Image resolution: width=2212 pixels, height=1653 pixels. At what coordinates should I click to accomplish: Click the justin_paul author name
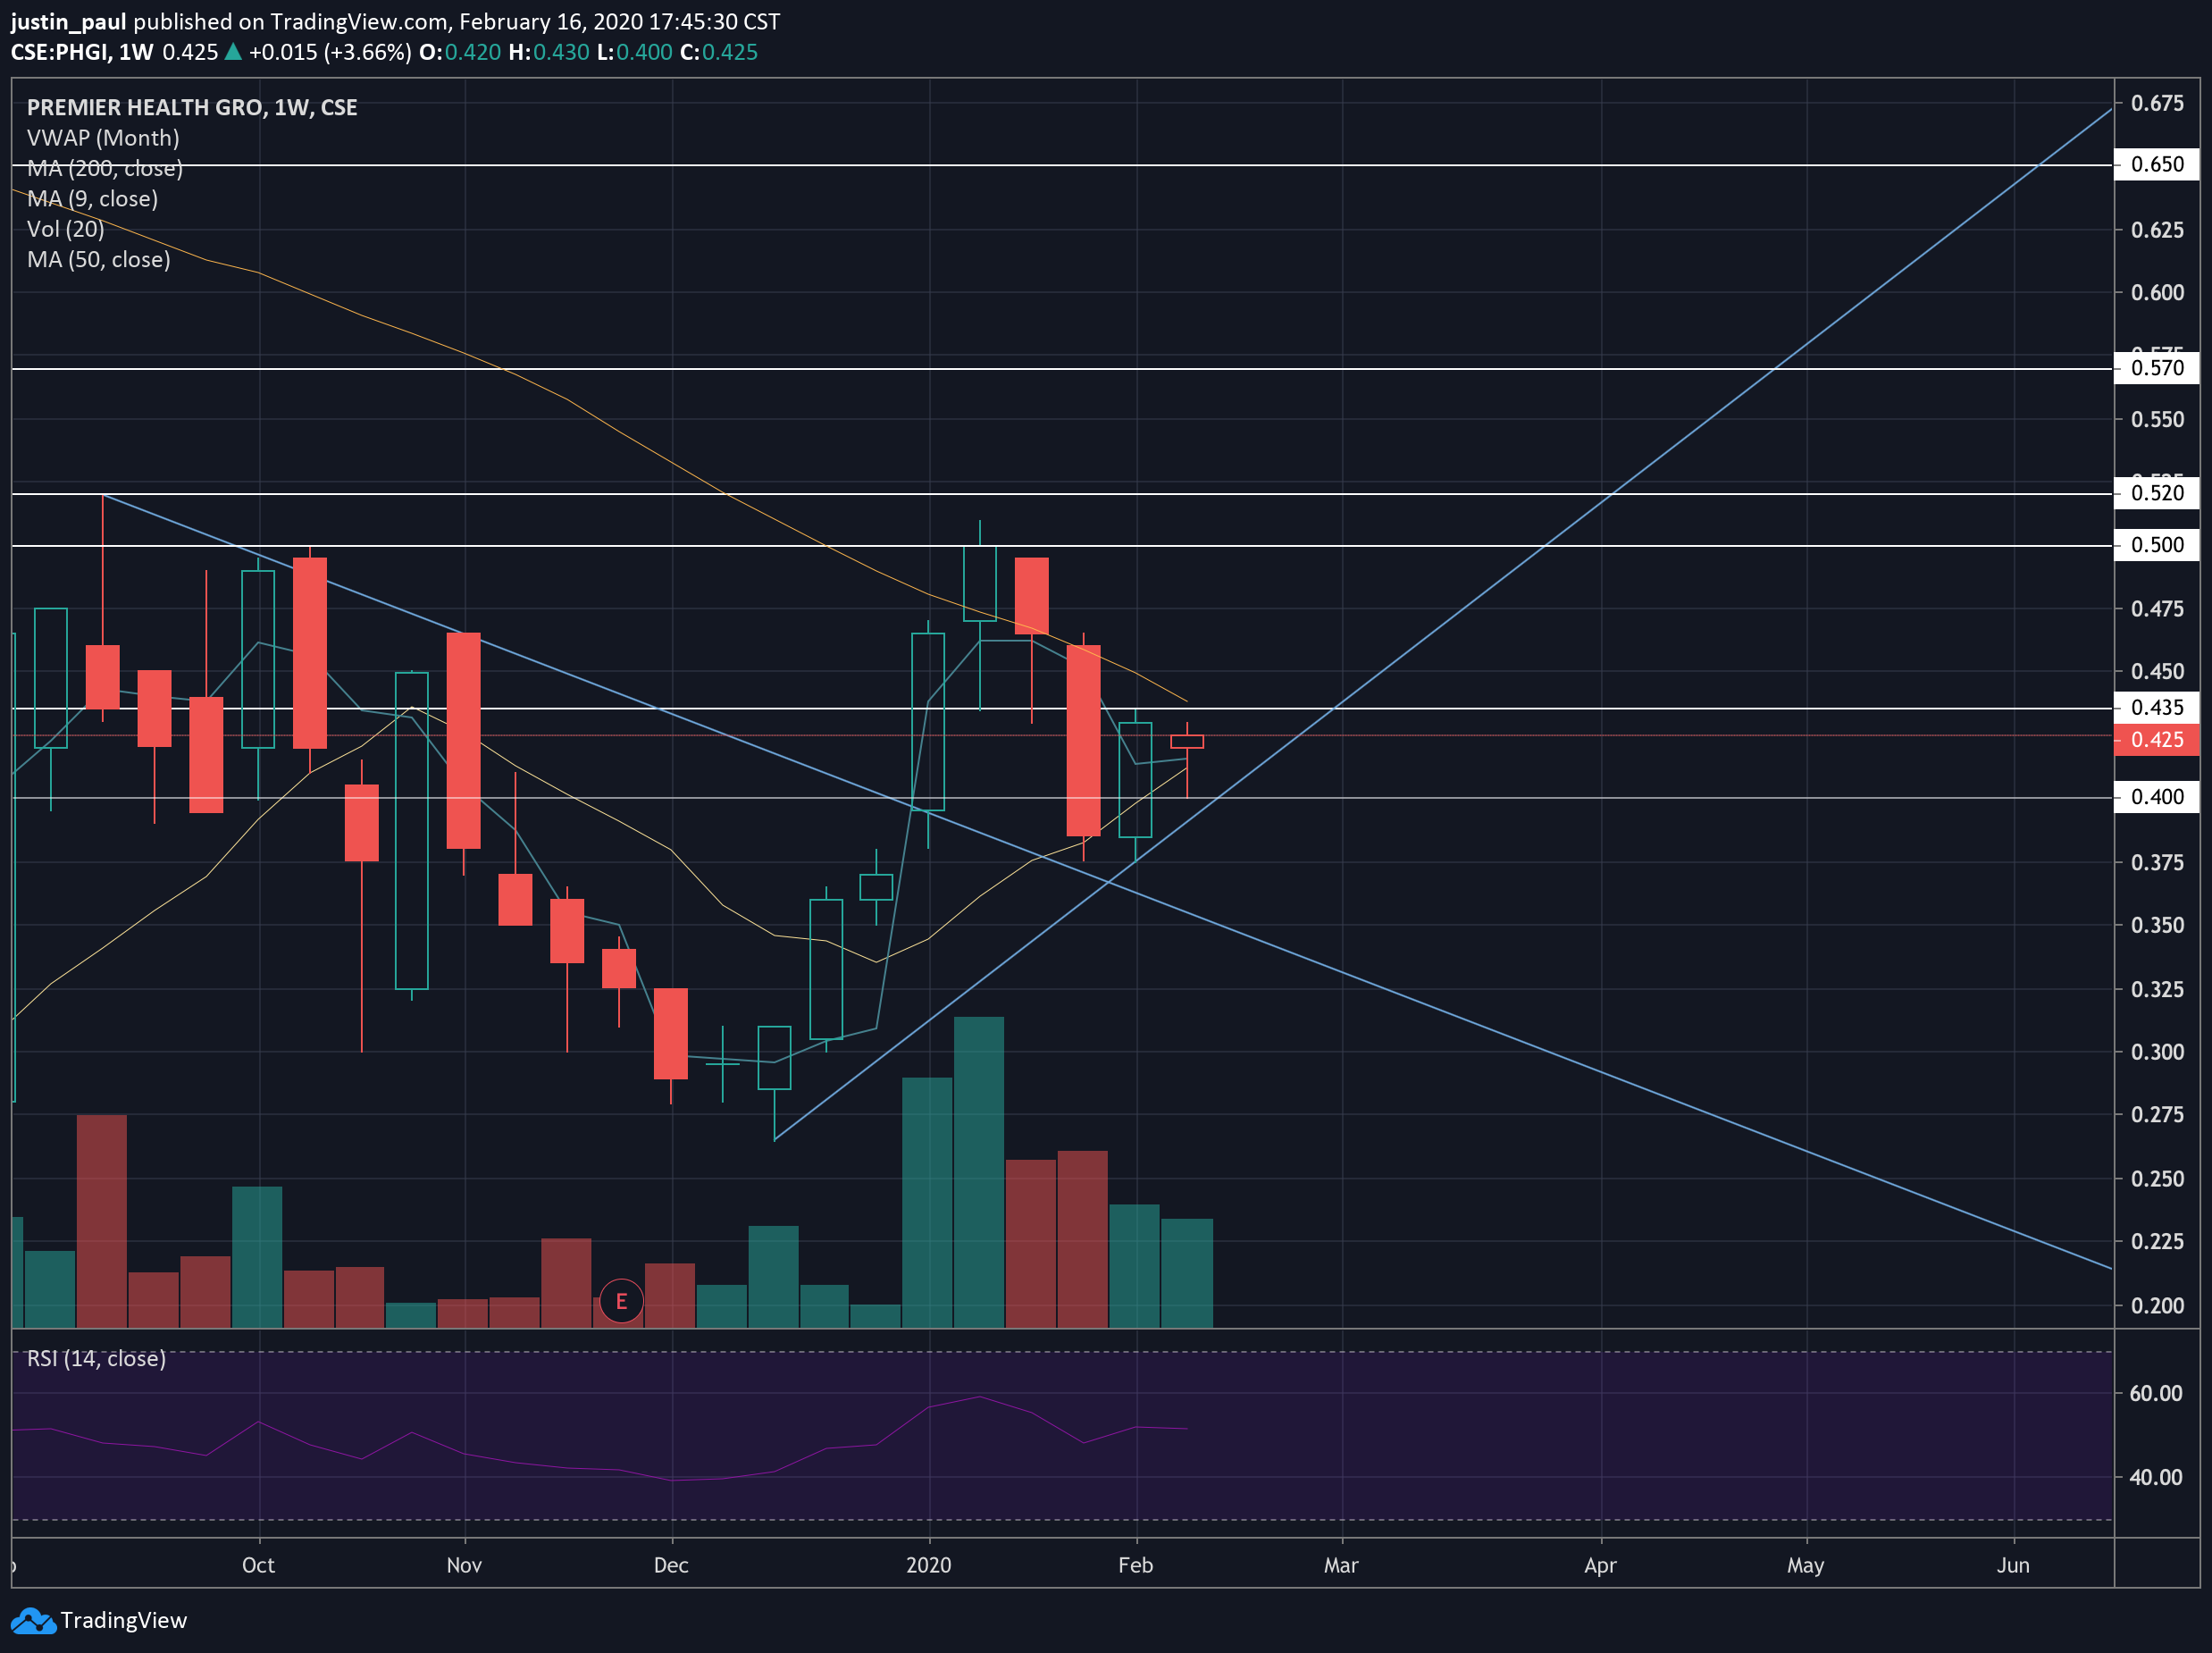click(68, 22)
